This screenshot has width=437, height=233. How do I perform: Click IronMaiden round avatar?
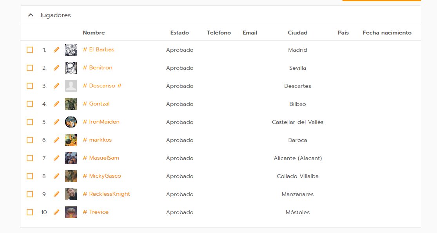pyautogui.click(x=71, y=122)
